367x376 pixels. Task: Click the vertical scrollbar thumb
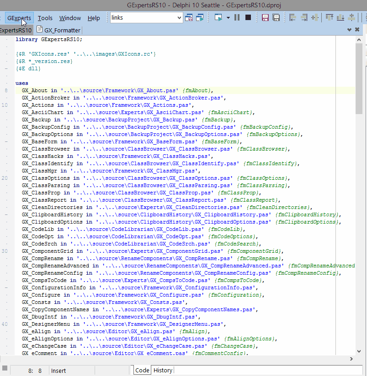point(359,78)
